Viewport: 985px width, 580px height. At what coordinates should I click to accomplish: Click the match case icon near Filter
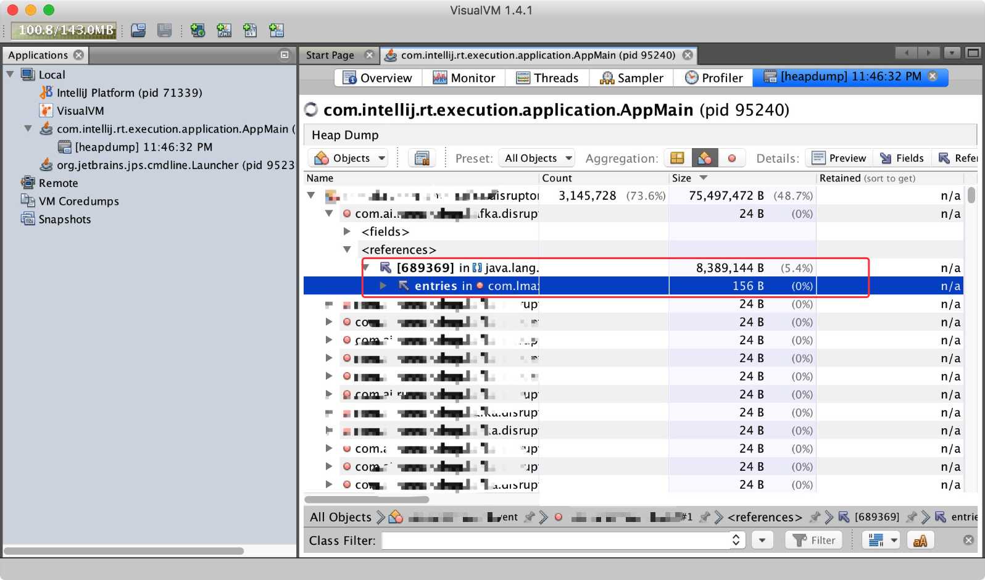[x=920, y=541]
